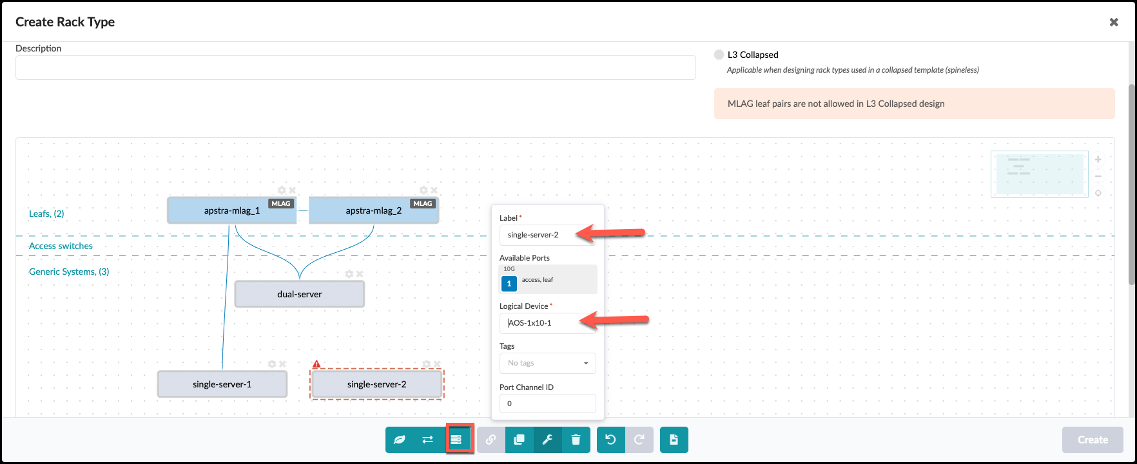The width and height of the screenshot is (1137, 464).
Task: Click the Description text field
Action: 355,68
